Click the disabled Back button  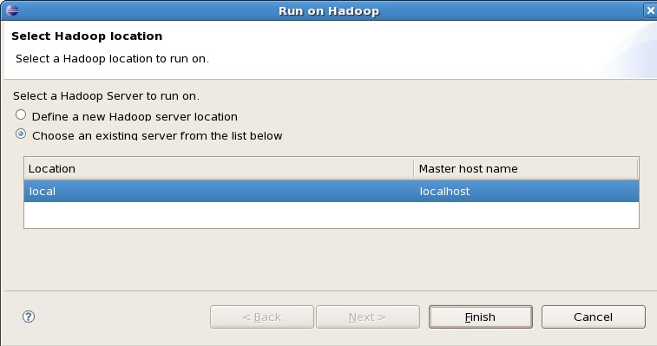(262, 317)
